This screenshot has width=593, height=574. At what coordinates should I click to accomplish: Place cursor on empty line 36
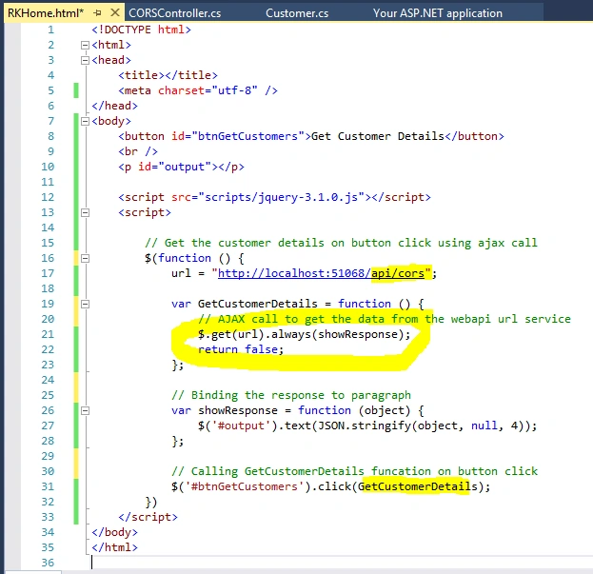[x=341, y=563]
